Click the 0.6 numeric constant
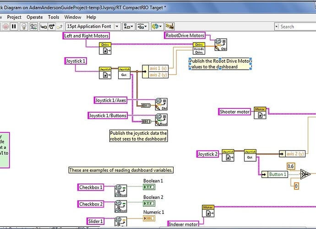 coord(291,166)
